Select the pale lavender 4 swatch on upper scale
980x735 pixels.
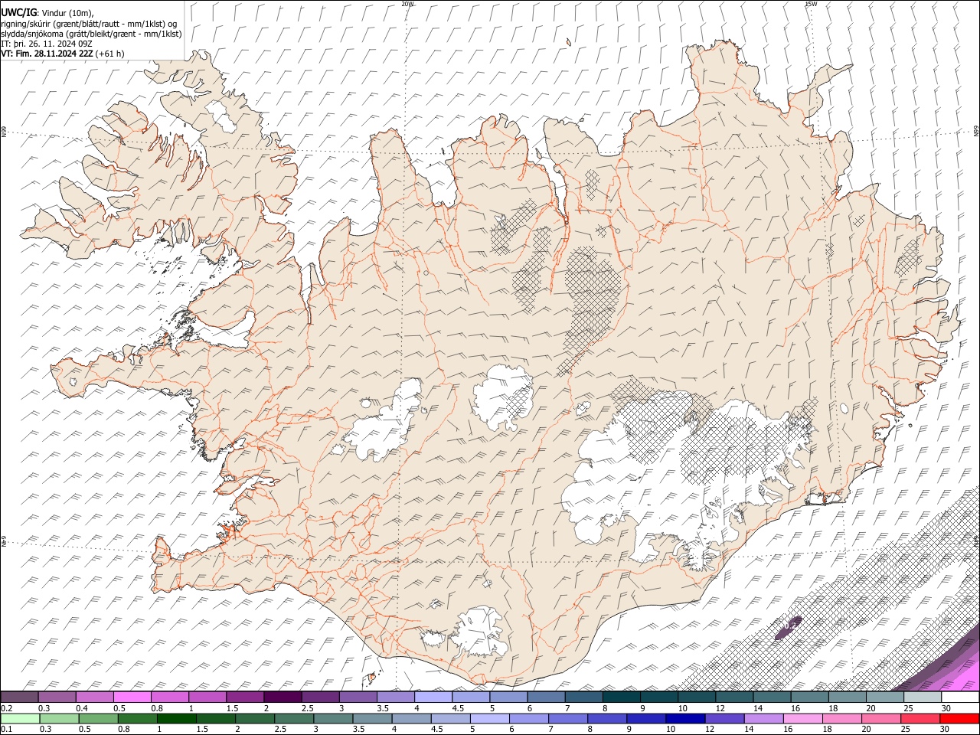click(x=433, y=697)
